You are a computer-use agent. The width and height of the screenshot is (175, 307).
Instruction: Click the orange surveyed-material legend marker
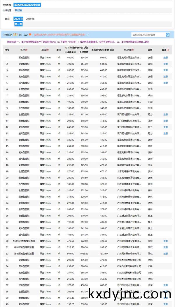click(x=30, y=35)
